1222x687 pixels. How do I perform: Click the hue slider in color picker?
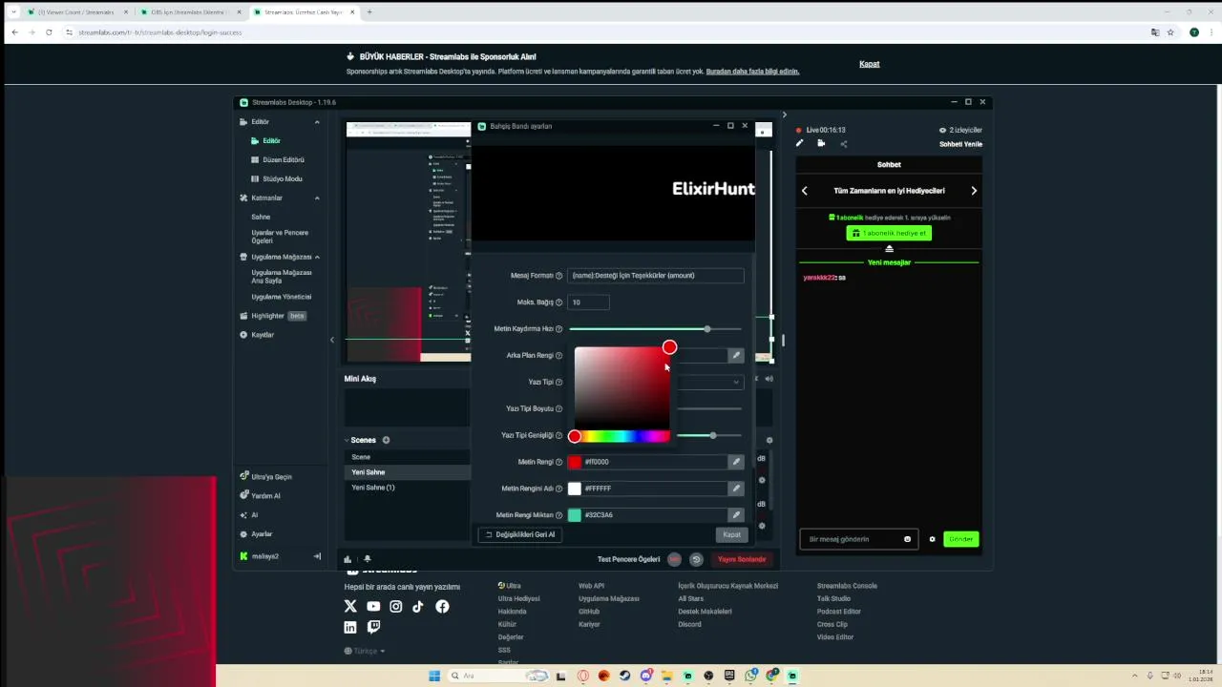622,436
